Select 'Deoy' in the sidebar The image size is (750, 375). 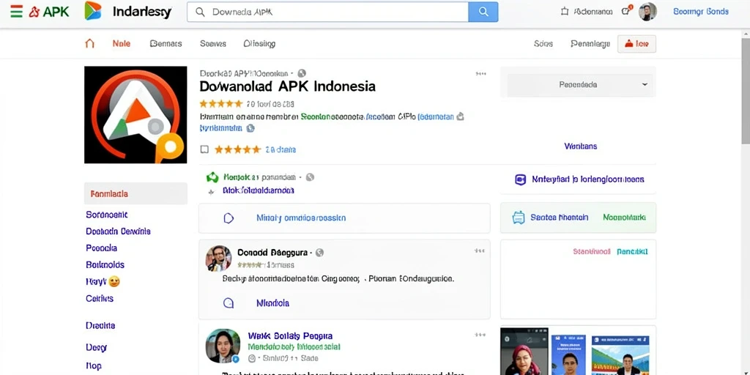pos(96,348)
